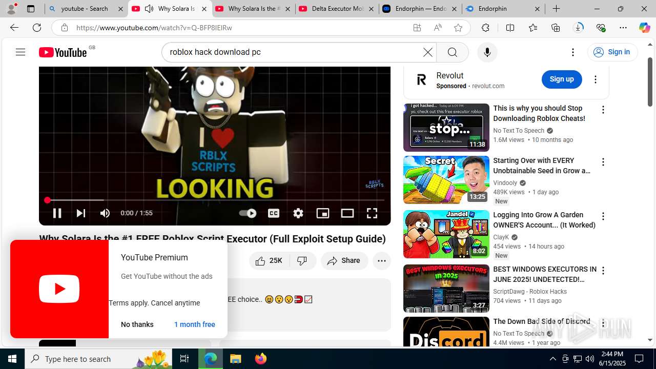Viewport: 656px width, 369px height.
Task: Open 'BEST WINDOWS EXECUTORS' video thumbnail
Action: click(x=446, y=289)
